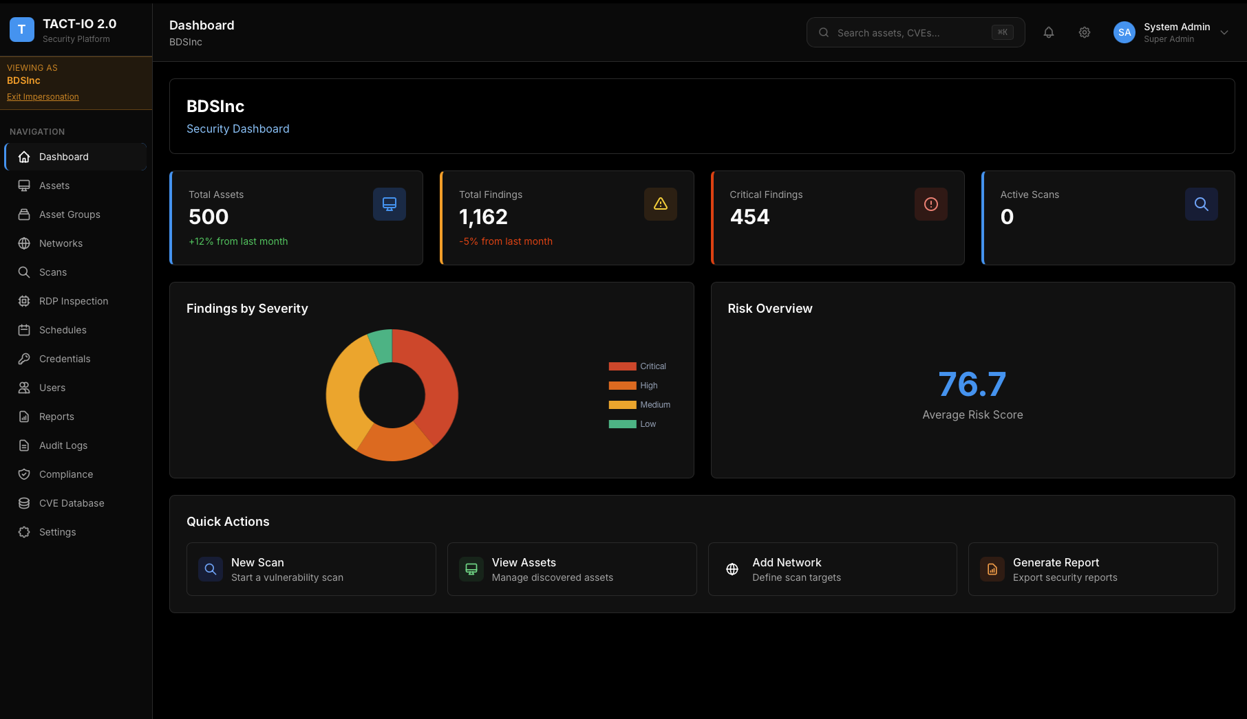Toggle the Critical legend on severity chart
1247x719 pixels.
tap(637, 366)
